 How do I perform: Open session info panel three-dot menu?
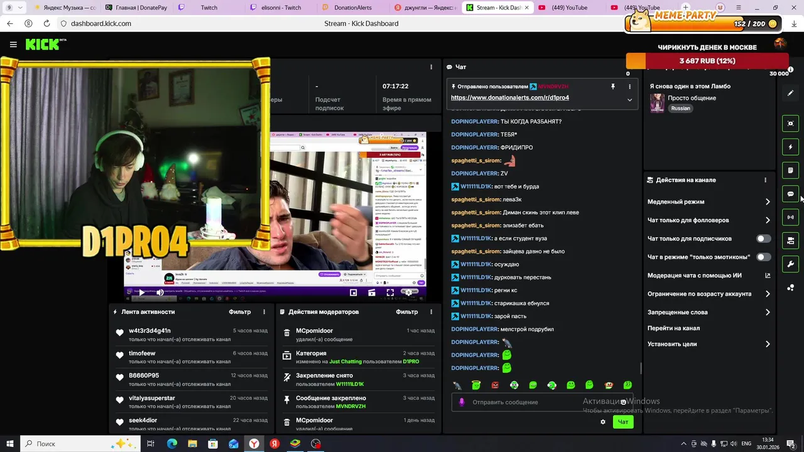[431, 67]
